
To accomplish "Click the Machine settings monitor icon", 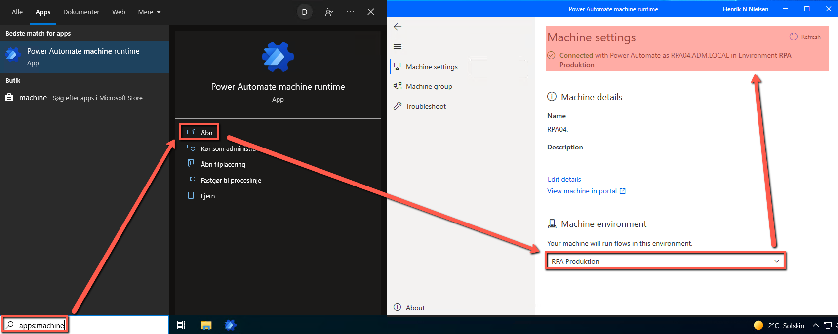I will click(398, 66).
